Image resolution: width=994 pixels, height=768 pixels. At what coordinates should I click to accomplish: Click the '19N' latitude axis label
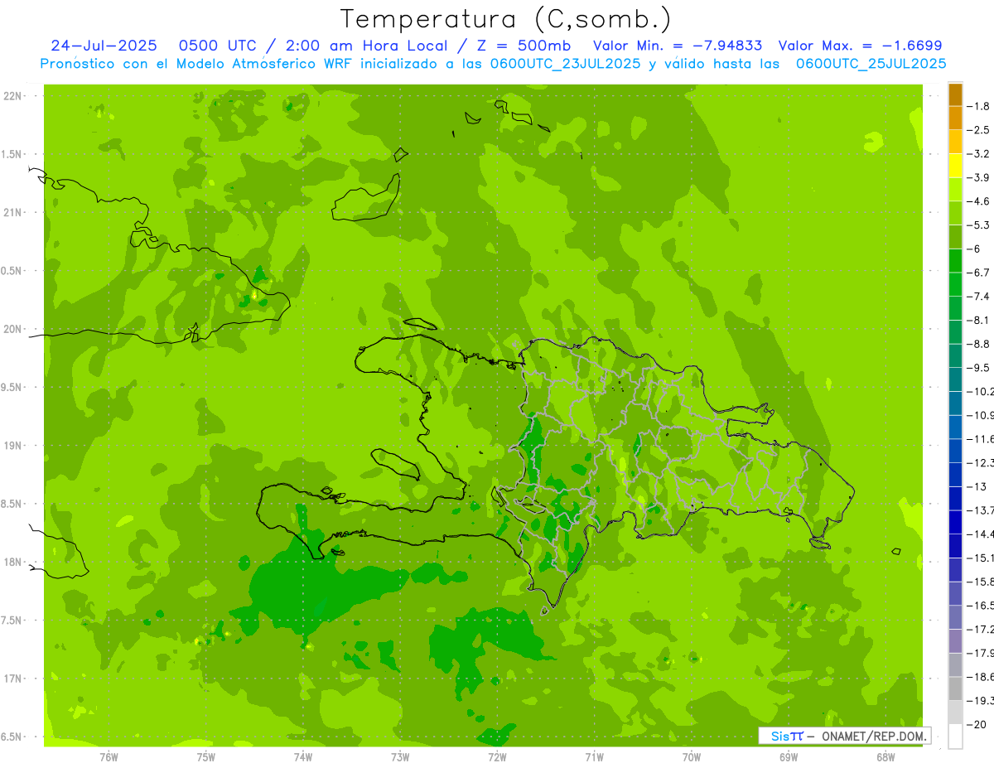[x=12, y=446]
